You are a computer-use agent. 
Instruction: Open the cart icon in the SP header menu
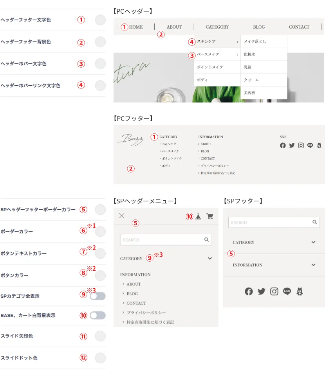tap(210, 216)
